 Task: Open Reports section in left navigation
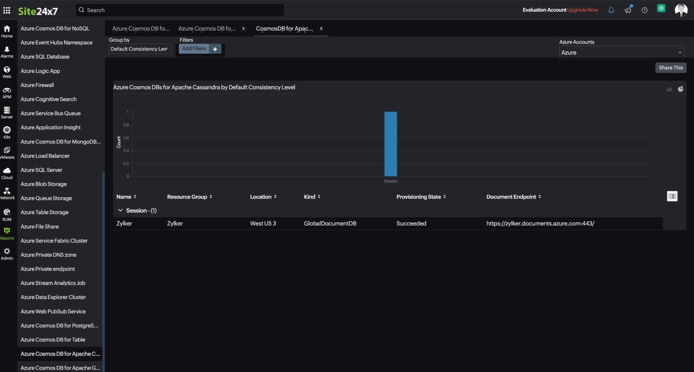click(x=7, y=234)
